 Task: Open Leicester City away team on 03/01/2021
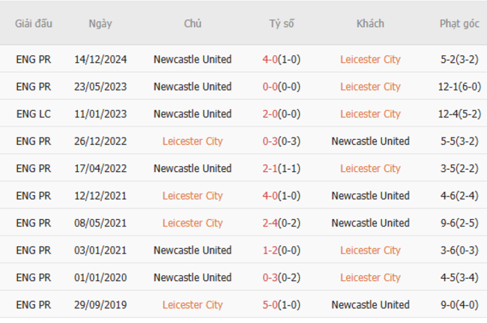[x=370, y=250]
